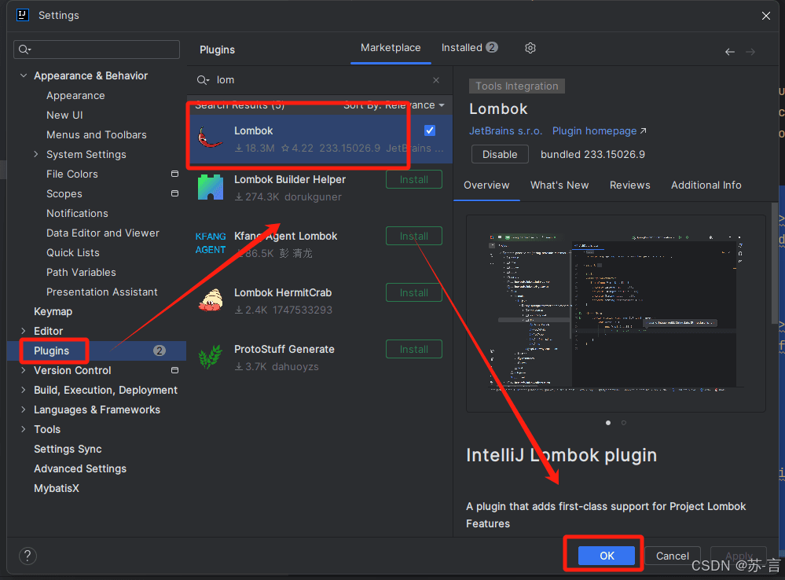Click the project-level icon beside Scopes
Viewport: 785px width, 580px height.
pos(174,193)
